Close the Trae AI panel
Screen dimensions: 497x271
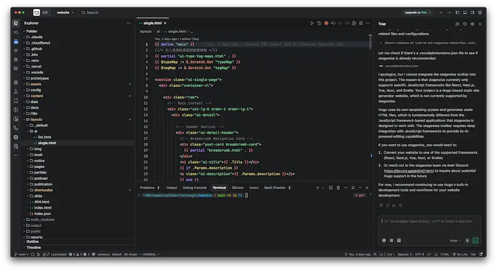tap(480, 24)
